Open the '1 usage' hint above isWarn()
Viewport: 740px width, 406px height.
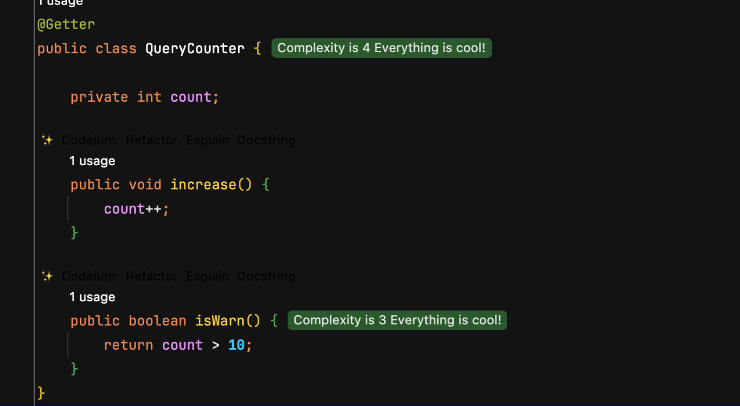click(92, 297)
